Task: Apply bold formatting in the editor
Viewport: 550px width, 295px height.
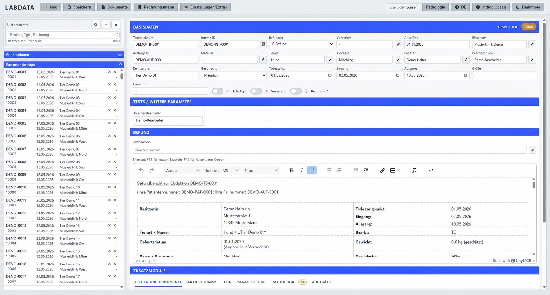Action: click(292, 170)
